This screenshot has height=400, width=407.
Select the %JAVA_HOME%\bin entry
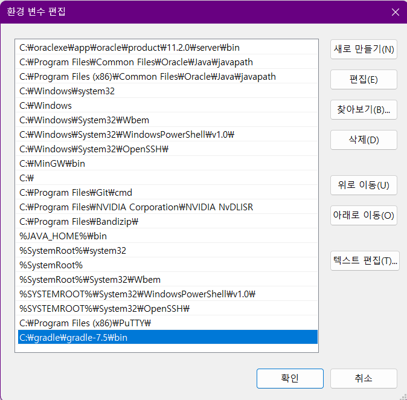168,236
